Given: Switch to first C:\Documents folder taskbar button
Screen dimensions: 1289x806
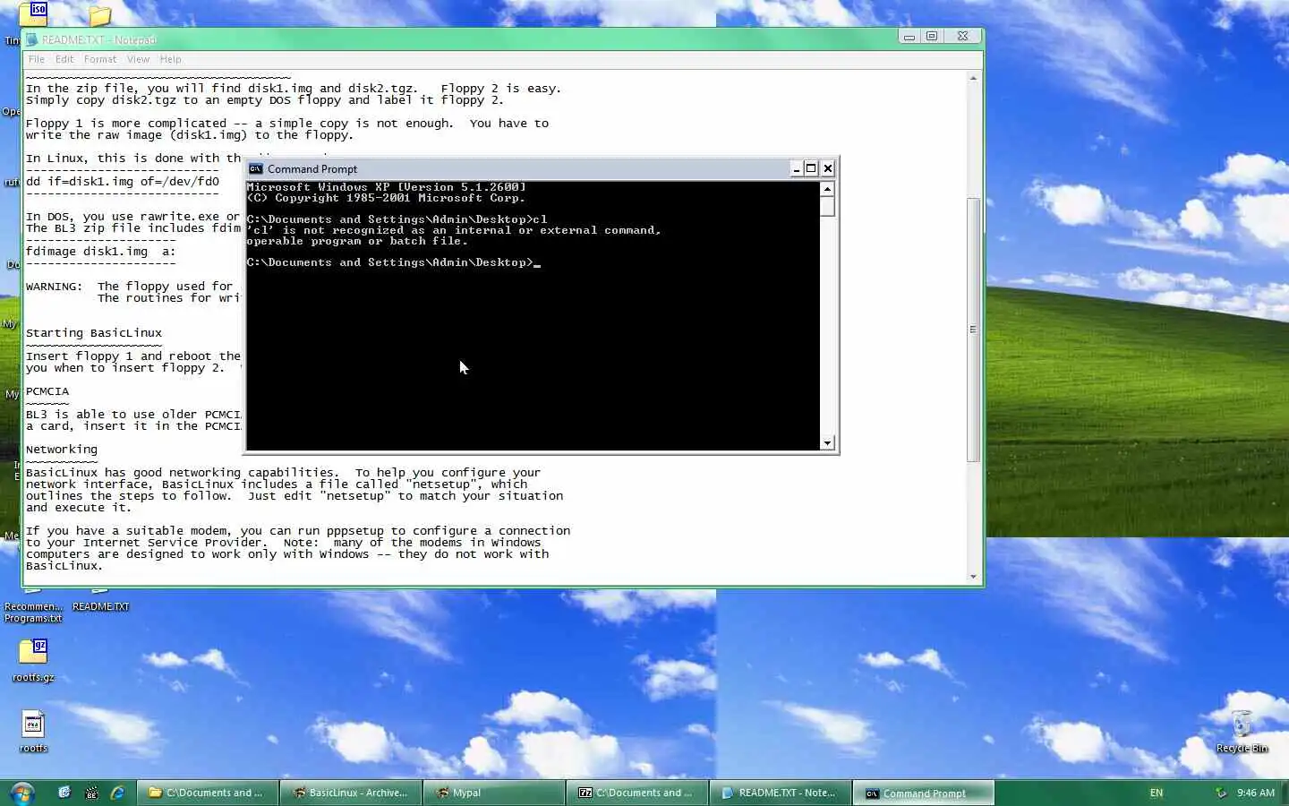Looking at the screenshot, I should (207, 793).
